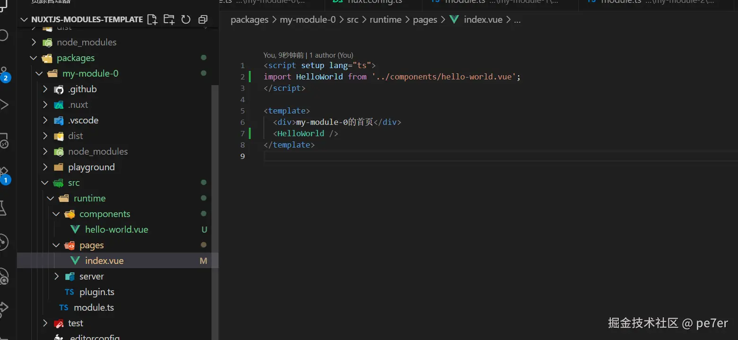This screenshot has height=340, width=738.
Task: Expand the playground folder chevron
Action: [45, 167]
